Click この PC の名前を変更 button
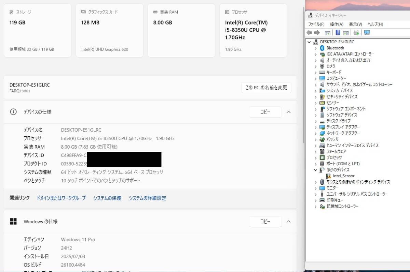Viewport: 410px width, 272px height. tap(266, 88)
